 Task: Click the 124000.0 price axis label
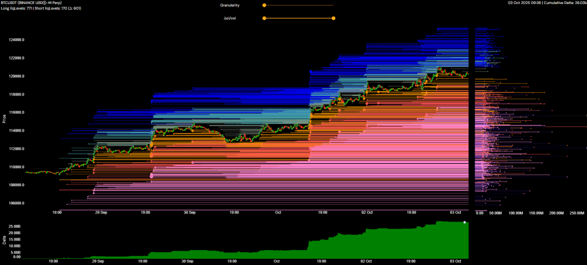click(x=18, y=40)
